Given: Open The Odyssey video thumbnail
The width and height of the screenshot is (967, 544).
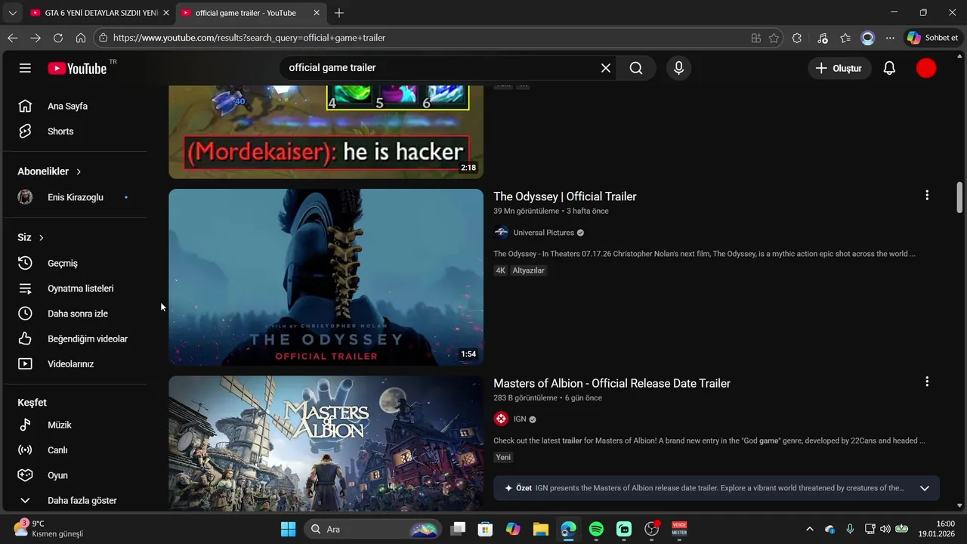Looking at the screenshot, I should tap(326, 277).
